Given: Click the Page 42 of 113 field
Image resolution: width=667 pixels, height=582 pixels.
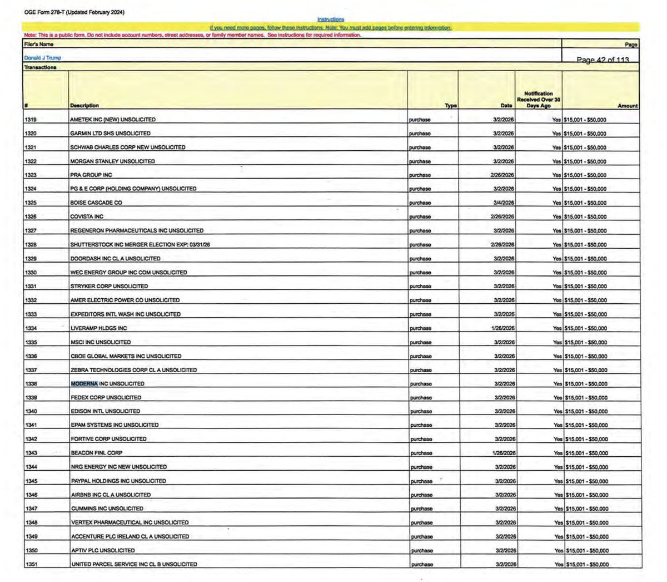Looking at the screenshot, I should (603, 60).
